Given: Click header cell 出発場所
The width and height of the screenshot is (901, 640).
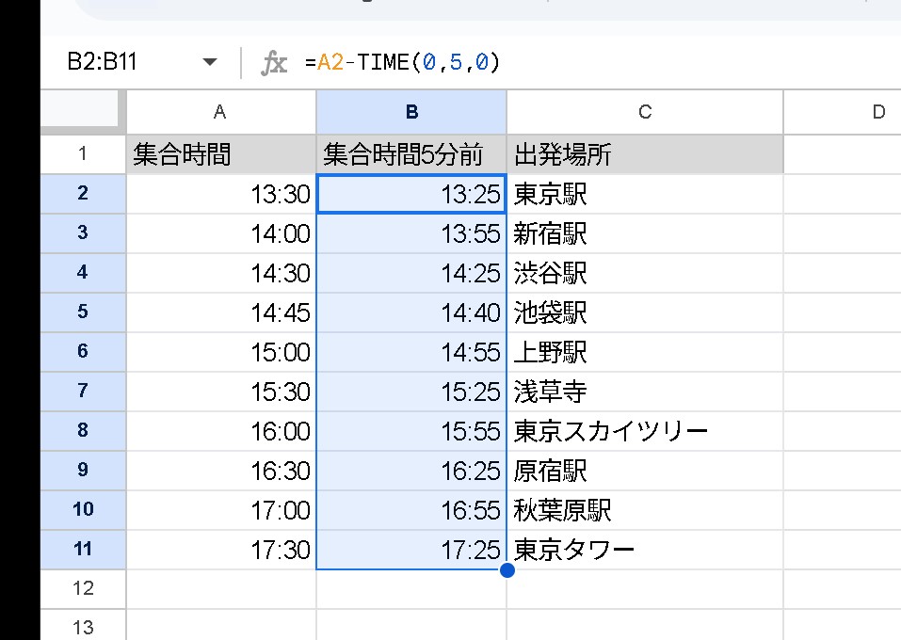Looking at the screenshot, I should point(644,154).
